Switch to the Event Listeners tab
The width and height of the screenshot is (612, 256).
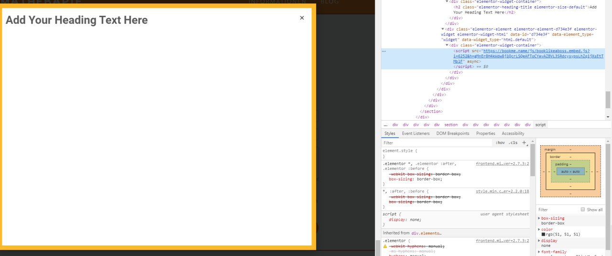pyautogui.click(x=416, y=134)
